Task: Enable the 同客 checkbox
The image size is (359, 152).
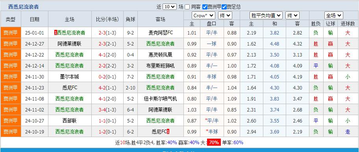Action: 187,7
